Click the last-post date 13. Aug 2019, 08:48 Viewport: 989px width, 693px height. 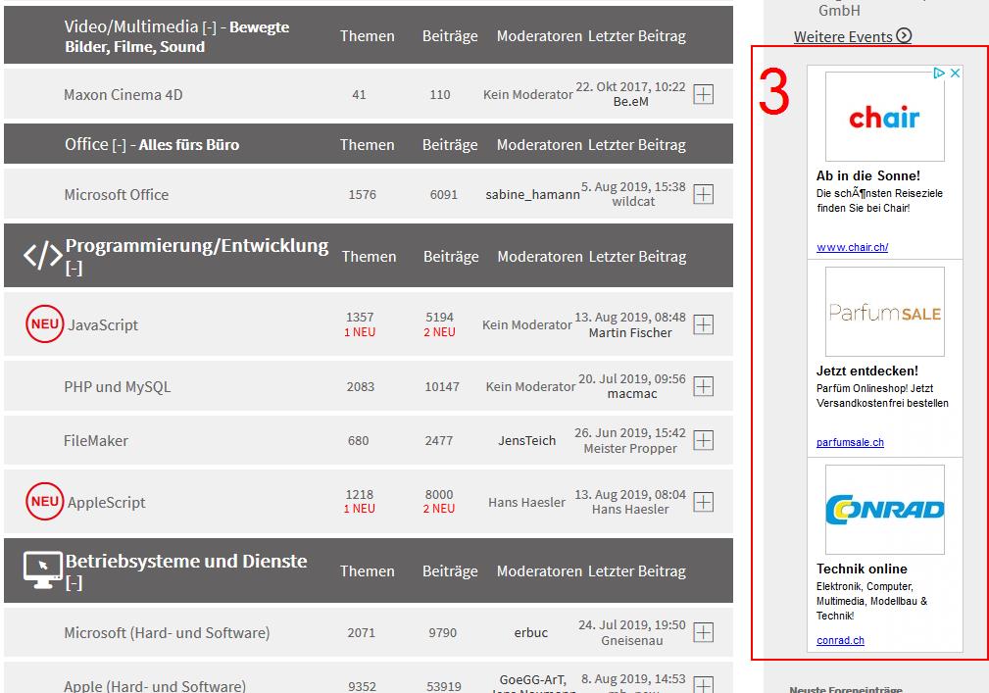point(630,318)
